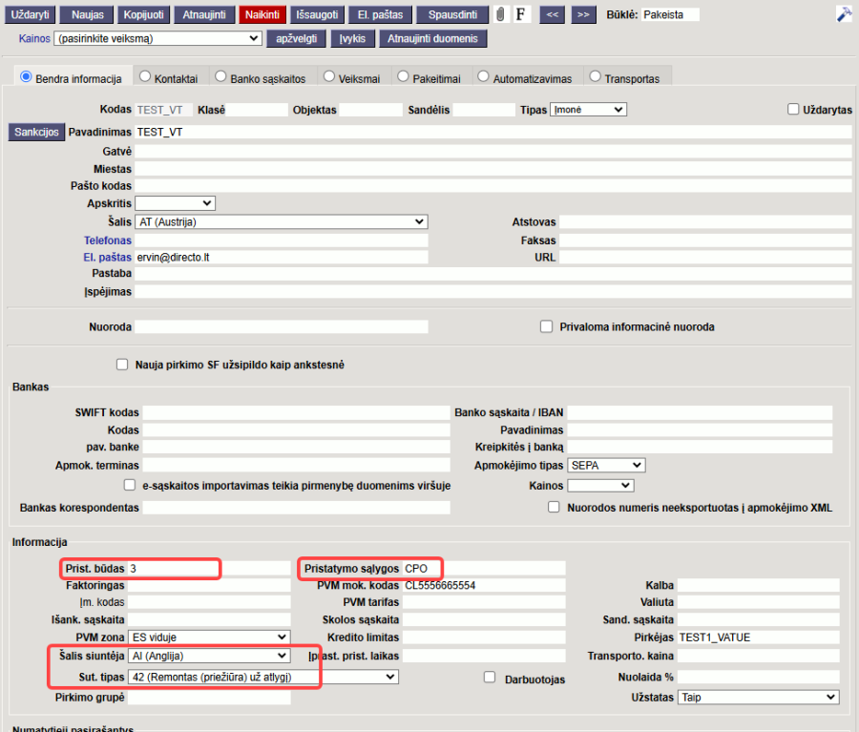Click the Įvykis button

coord(352,39)
